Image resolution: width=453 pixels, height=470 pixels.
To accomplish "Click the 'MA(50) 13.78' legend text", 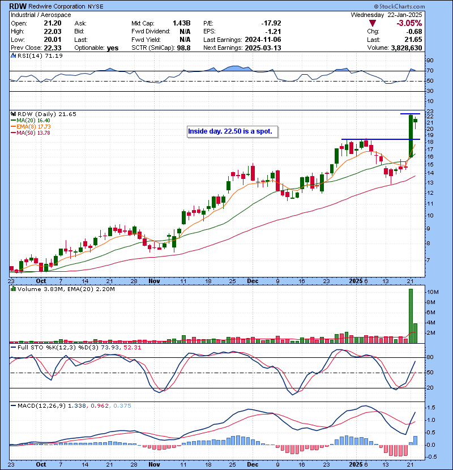I will pos(33,133).
